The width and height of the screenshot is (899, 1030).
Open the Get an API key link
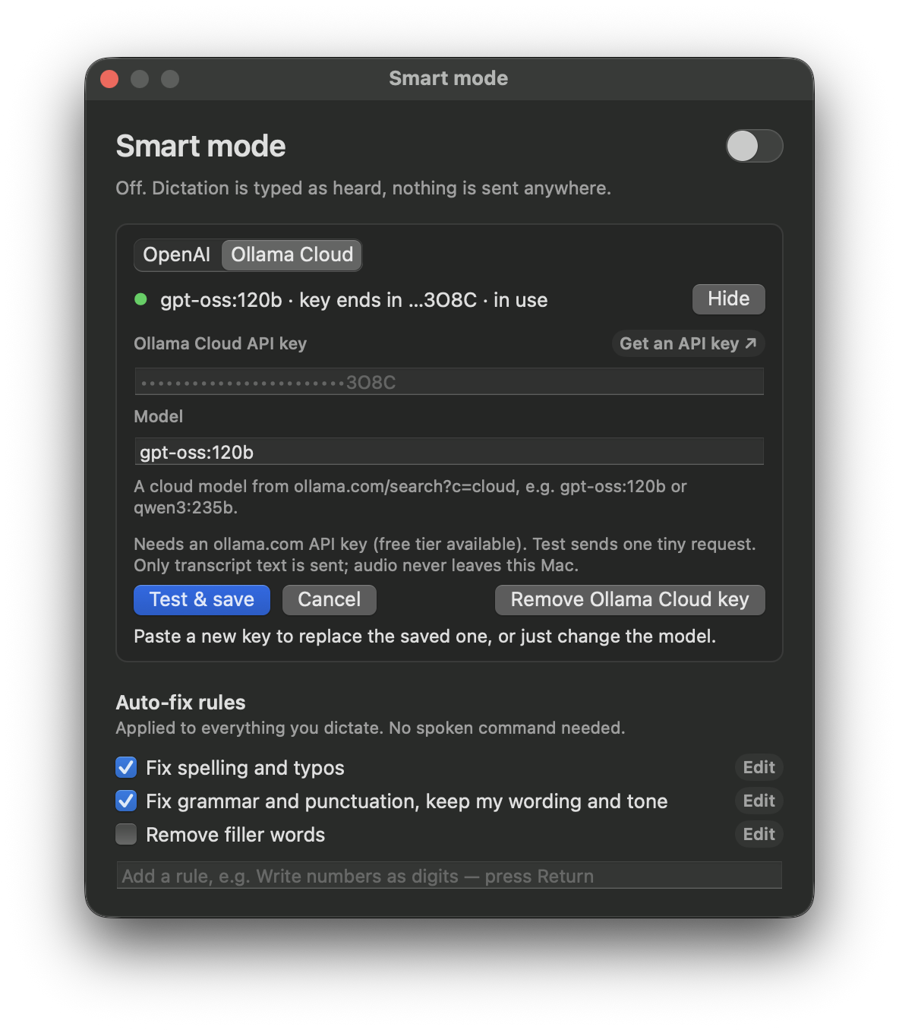tap(688, 343)
